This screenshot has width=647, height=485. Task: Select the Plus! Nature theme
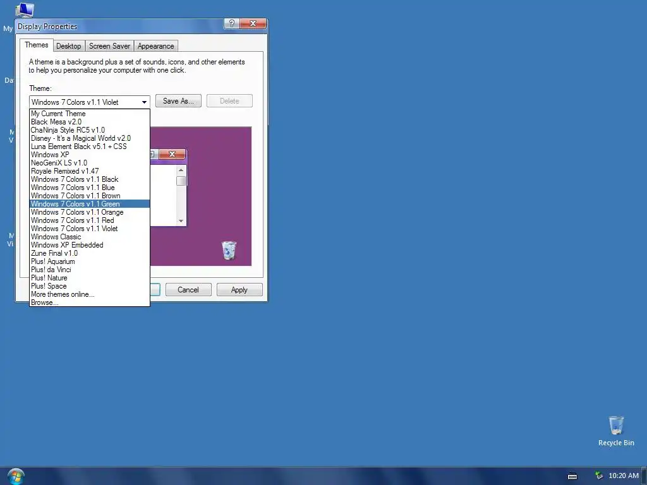pos(90,278)
